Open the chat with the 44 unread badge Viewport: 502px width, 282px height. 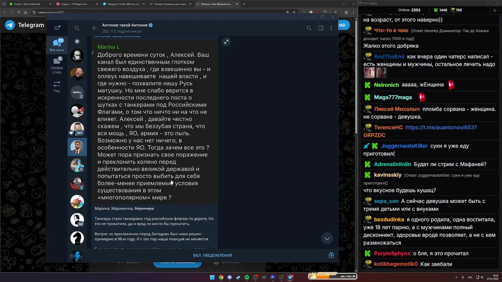coord(77,220)
